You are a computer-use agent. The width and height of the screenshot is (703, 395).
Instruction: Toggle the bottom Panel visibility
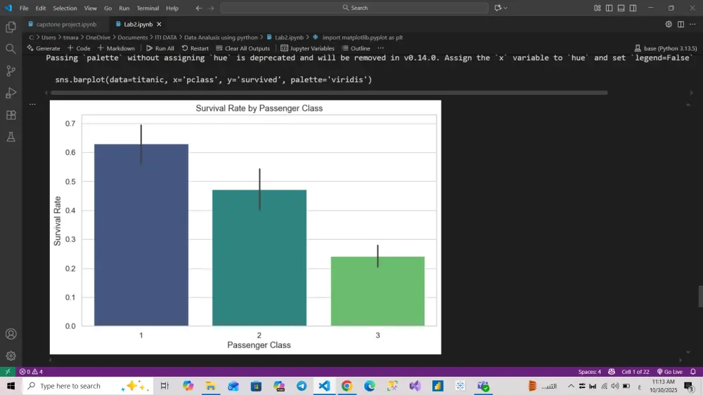click(x=621, y=8)
